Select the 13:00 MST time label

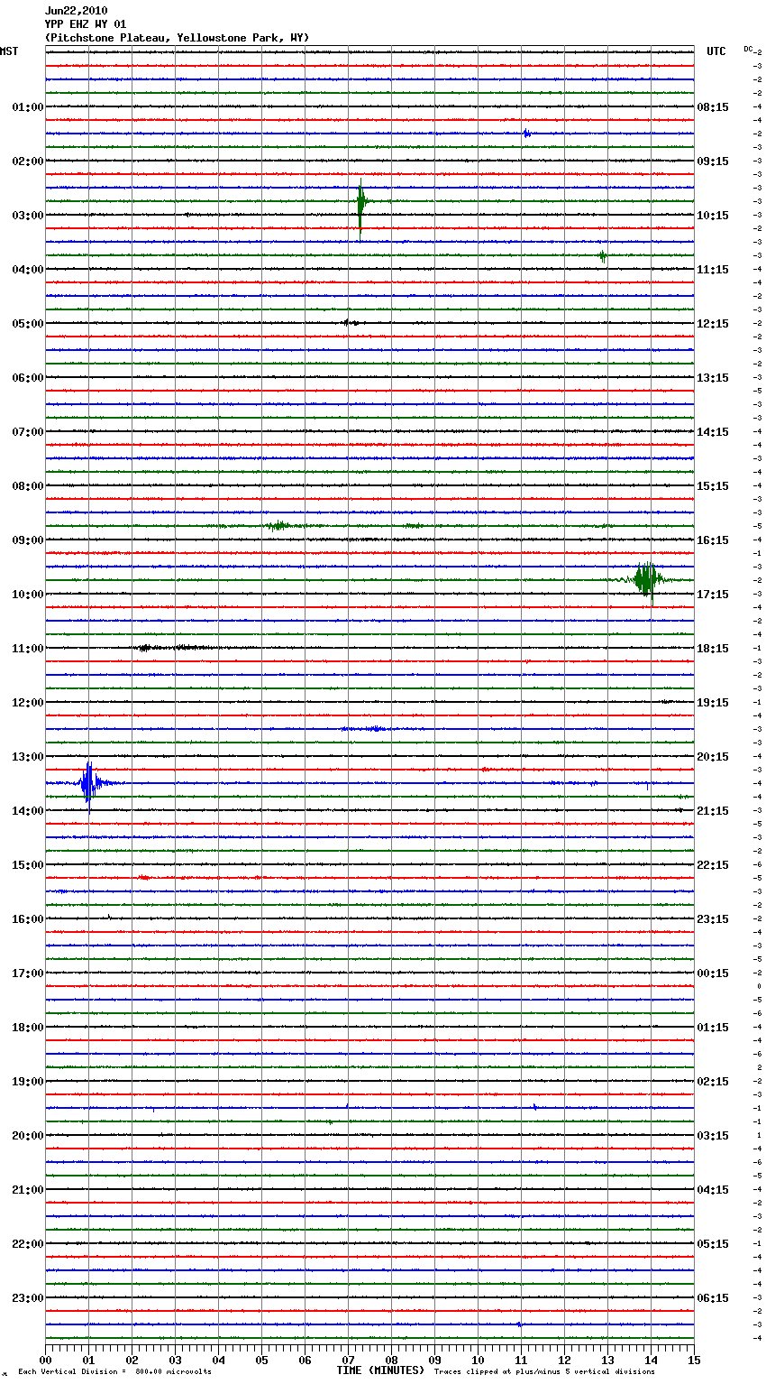click(27, 756)
